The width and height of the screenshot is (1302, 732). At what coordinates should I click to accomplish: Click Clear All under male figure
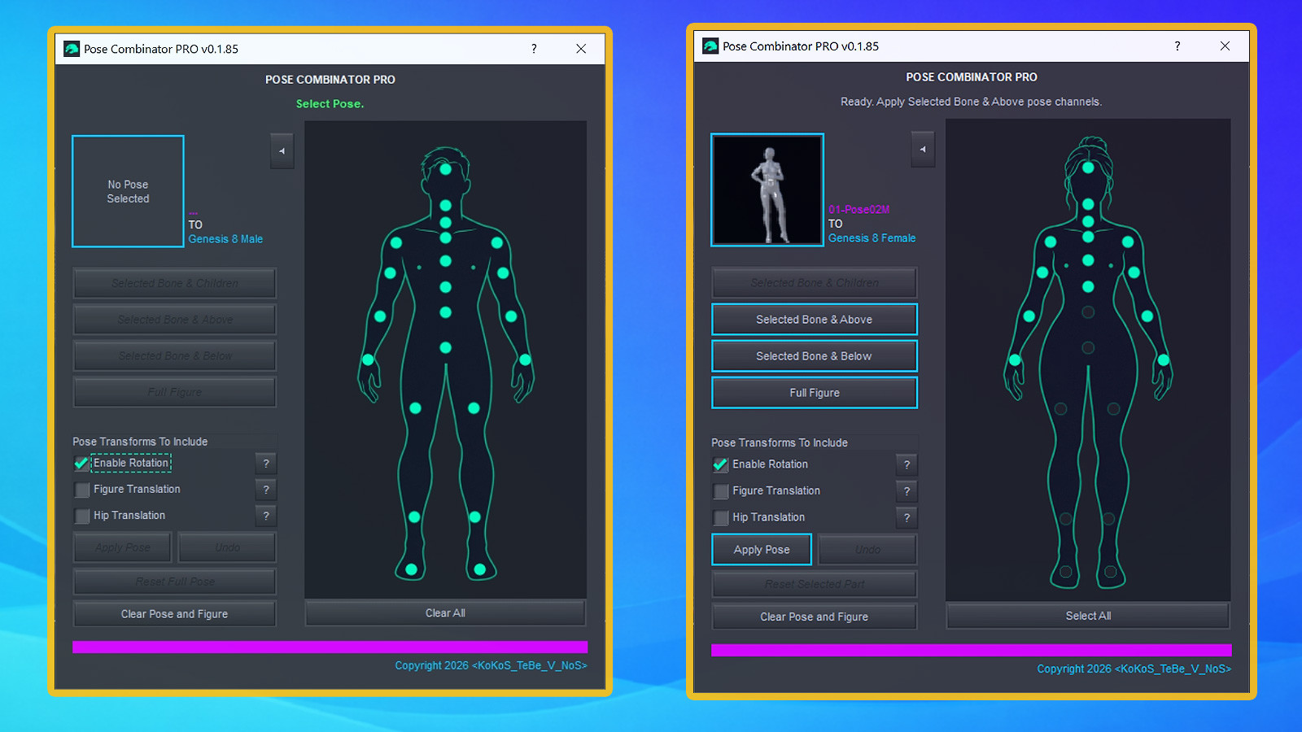[x=445, y=613]
